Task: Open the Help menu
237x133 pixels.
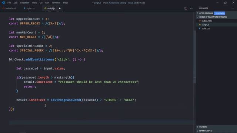Action: [65, 3]
